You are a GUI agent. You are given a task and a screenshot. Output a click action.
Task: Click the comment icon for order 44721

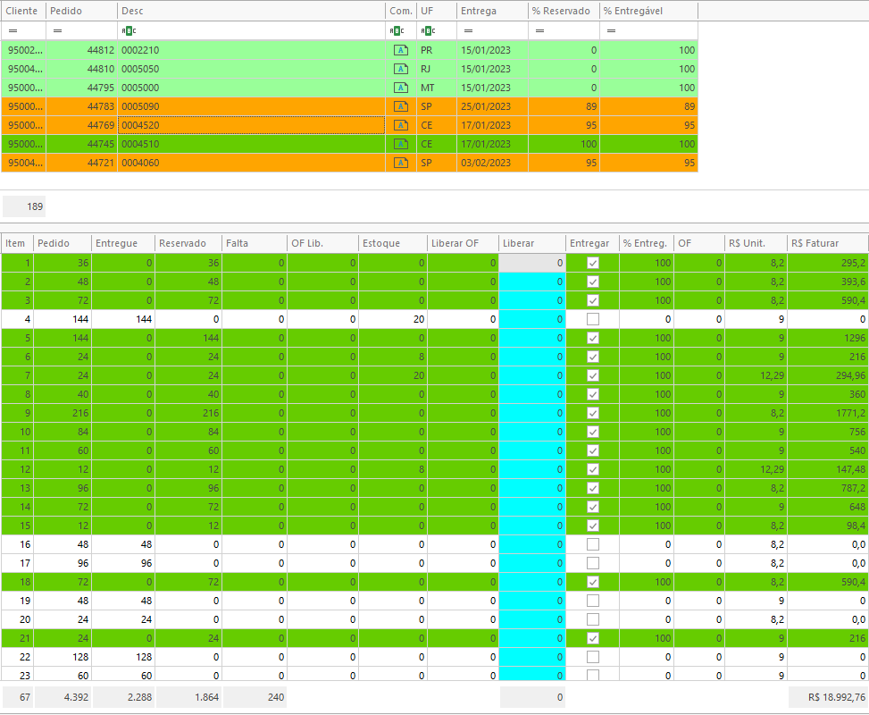pyautogui.click(x=401, y=163)
